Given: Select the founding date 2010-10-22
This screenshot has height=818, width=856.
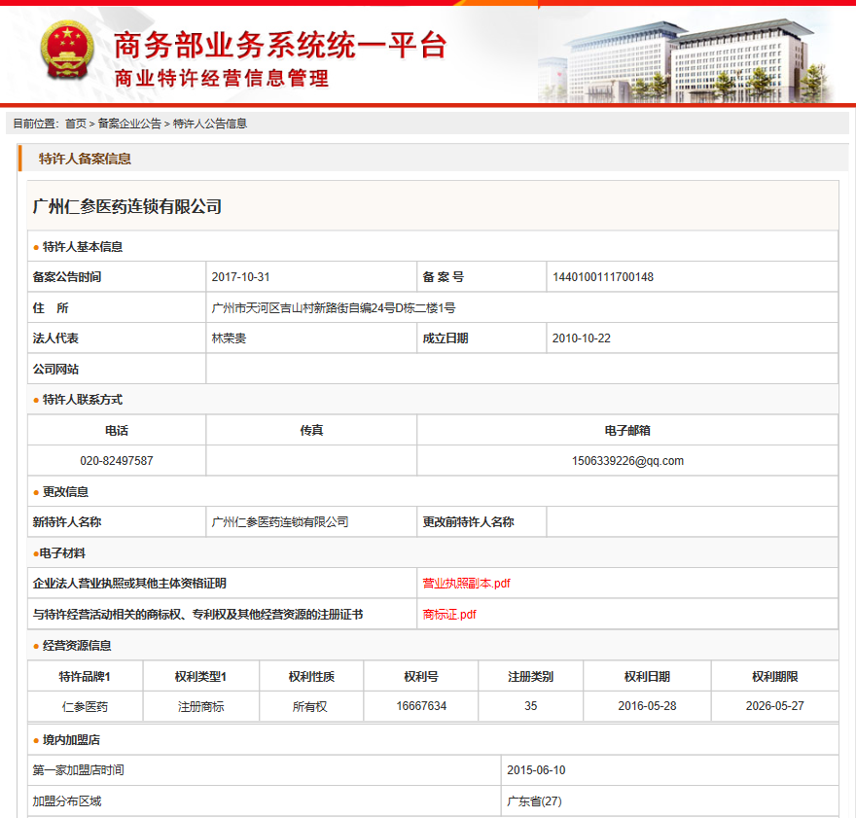Looking at the screenshot, I should tap(582, 338).
